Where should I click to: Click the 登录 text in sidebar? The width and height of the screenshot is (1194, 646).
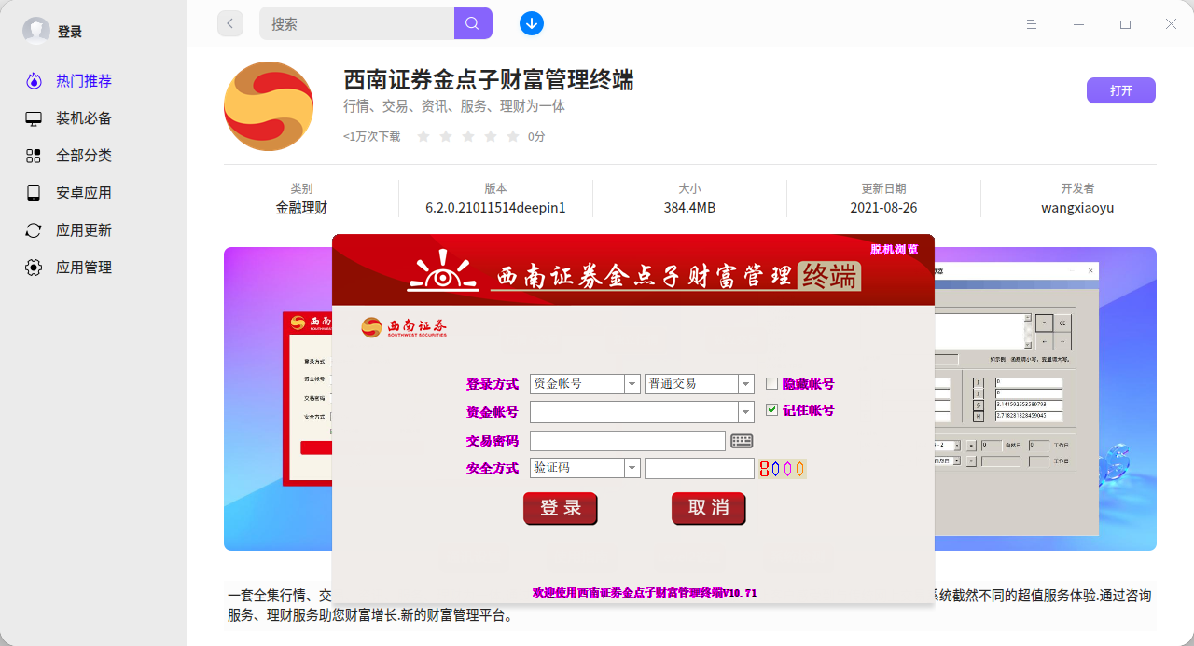tap(70, 31)
